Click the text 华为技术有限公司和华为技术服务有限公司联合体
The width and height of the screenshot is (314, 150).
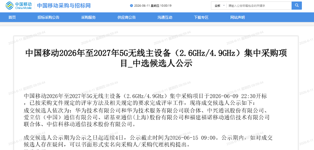(138, 110)
